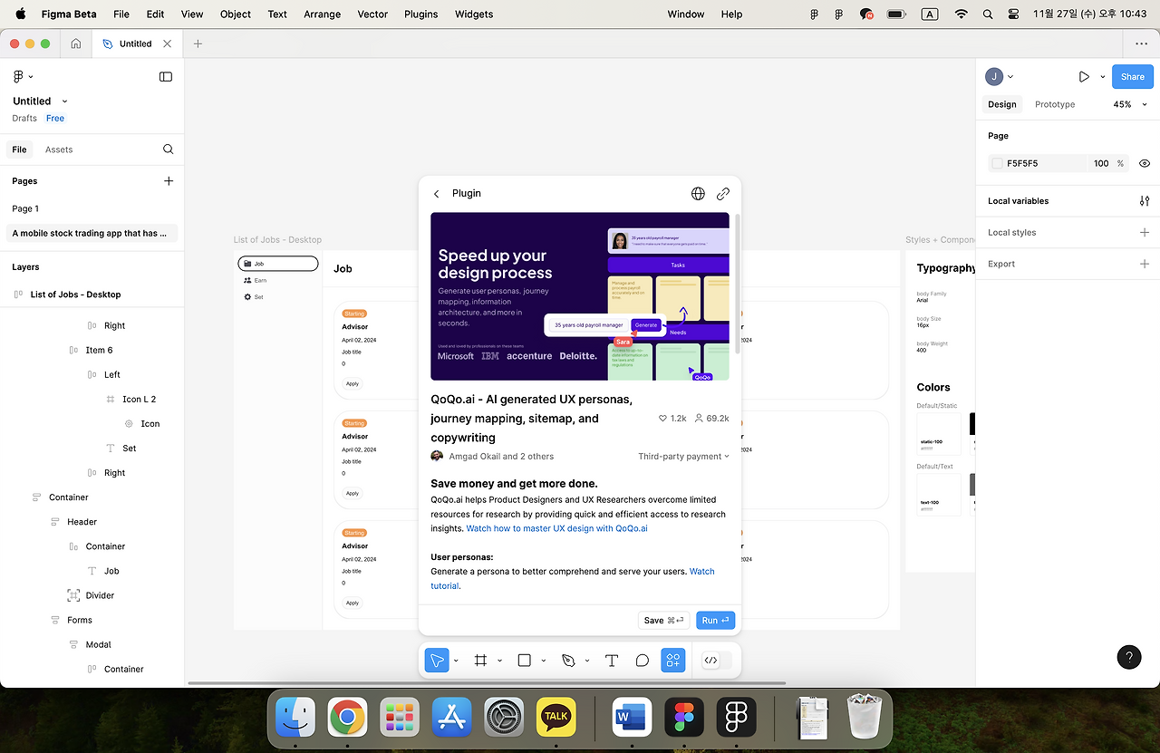Select the Comment tool

coord(643,661)
